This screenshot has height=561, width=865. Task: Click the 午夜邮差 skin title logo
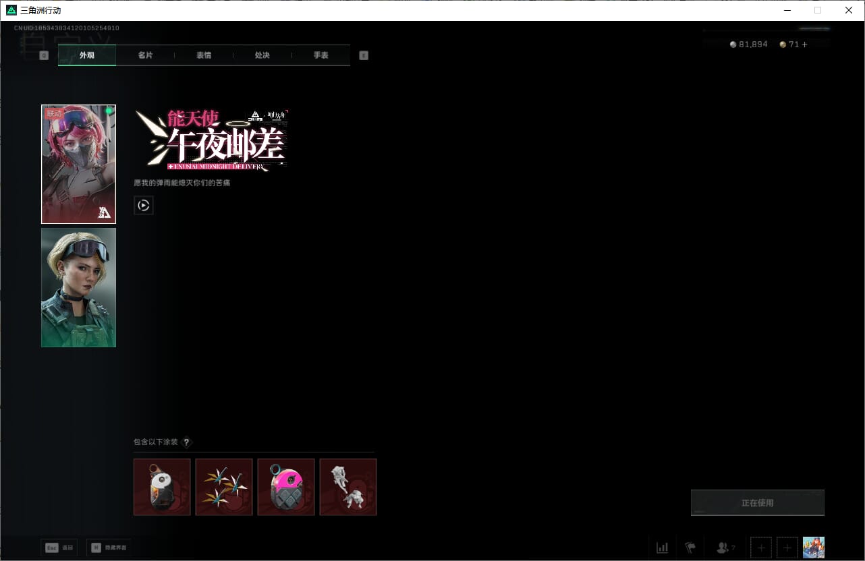coord(212,140)
